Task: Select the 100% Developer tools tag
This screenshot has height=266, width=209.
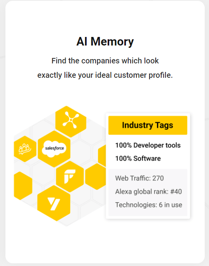Action: tap(148, 145)
